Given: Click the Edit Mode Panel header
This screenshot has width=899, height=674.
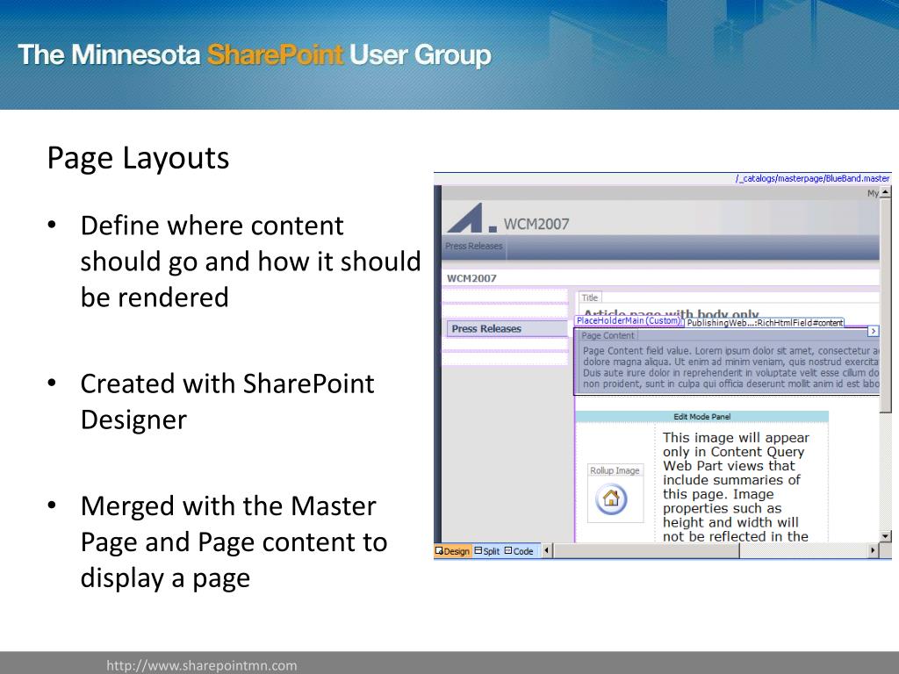Looking at the screenshot, I should [x=701, y=417].
